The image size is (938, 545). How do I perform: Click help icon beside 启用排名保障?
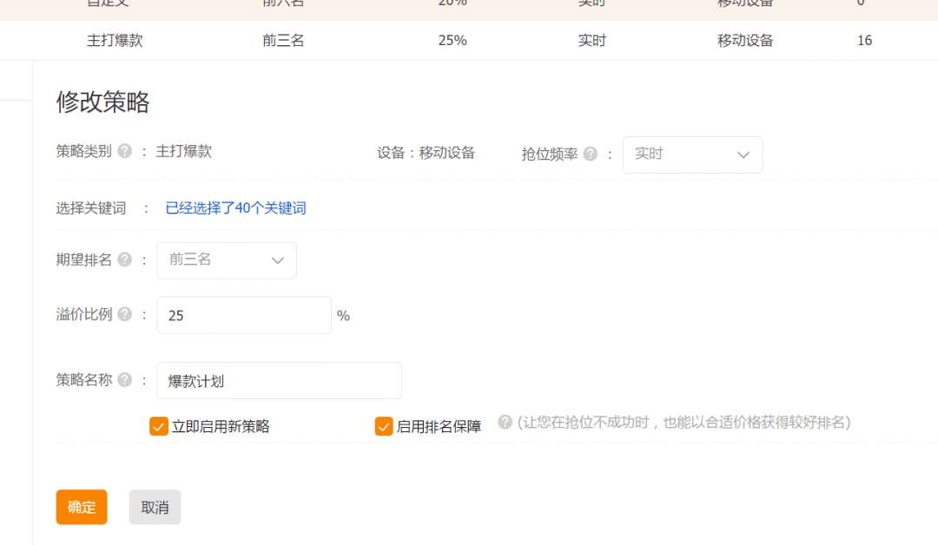click(x=505, y=422)
